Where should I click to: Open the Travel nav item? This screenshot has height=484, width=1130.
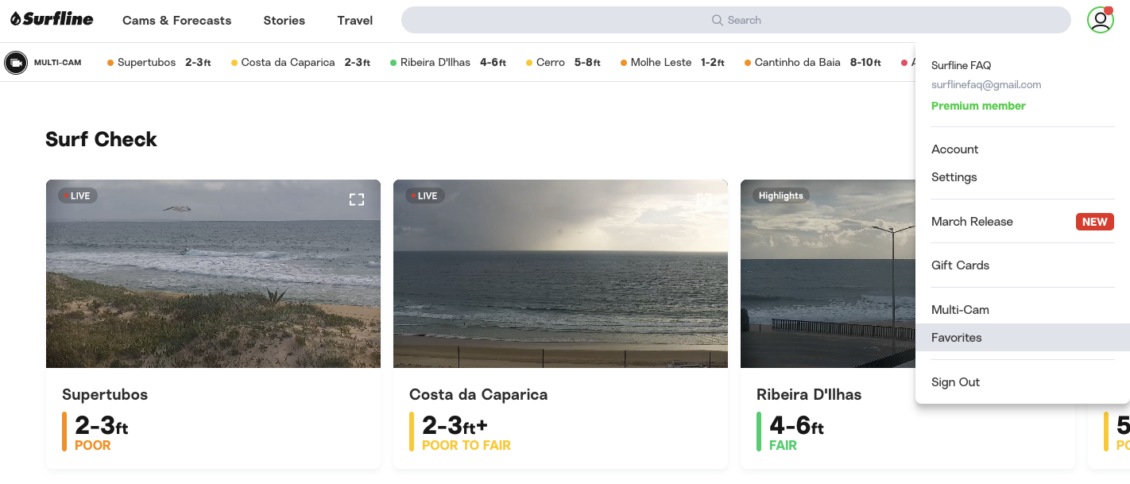pyautogui.click(x=355, y=21)
